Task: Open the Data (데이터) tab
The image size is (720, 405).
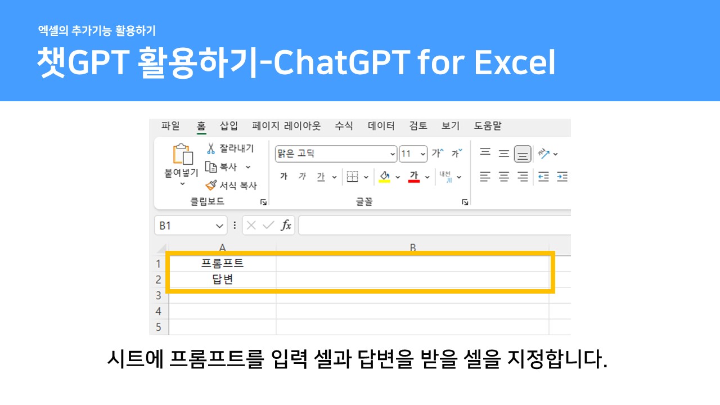Action: pyautogui.click(x=381, y=126)
